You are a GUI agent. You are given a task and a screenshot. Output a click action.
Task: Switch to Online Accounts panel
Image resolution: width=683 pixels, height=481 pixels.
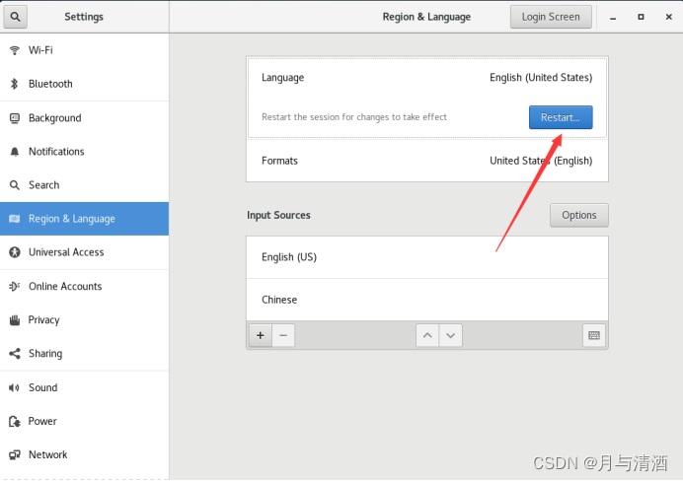pos(85,286)
